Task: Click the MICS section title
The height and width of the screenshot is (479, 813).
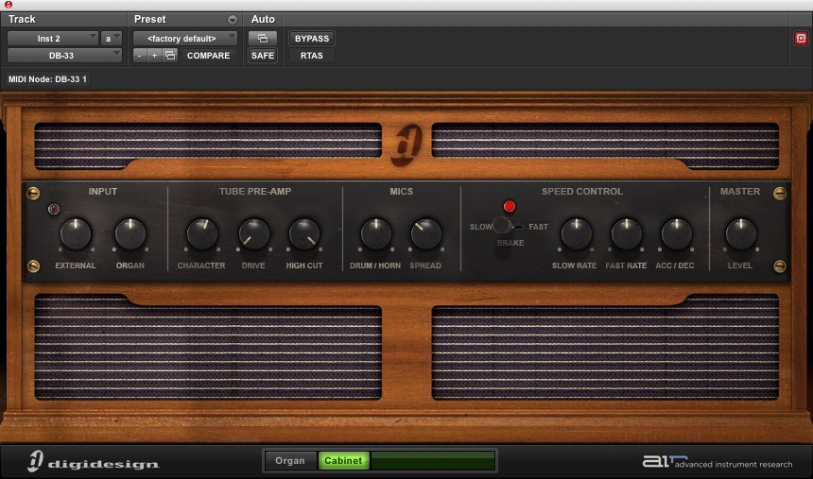Action: [402, 191]
